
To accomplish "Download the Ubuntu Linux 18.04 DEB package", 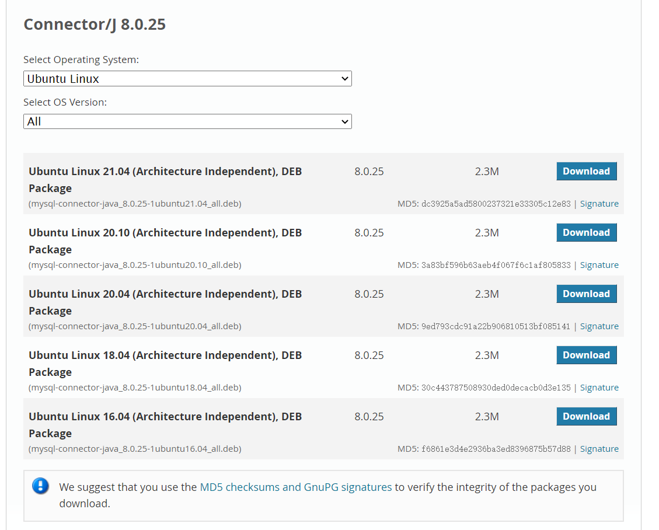I will click(586, 355).
